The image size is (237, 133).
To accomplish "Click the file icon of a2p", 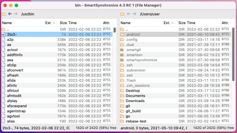I will 3,40.
